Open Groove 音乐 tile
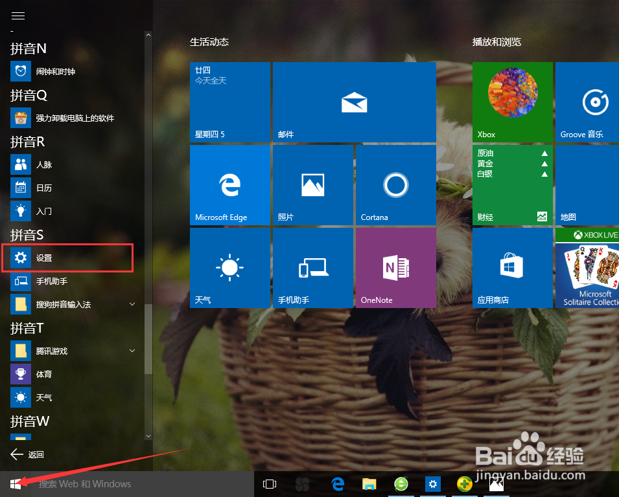This screenshot has height=497, width=619. pyautogui.click(x=587, y=102)
